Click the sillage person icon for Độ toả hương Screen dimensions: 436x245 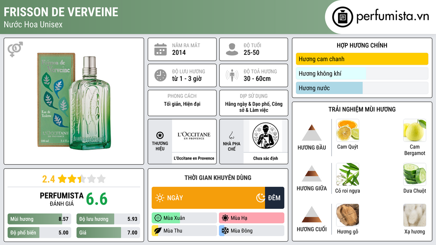coord(232,75)
